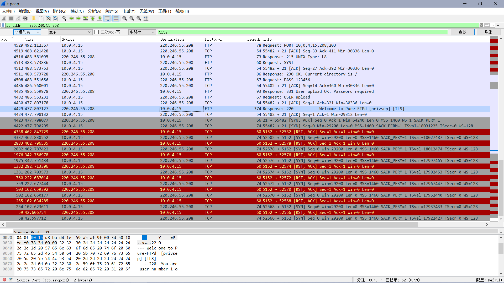This screenshot has width=504, height=283.
Task: Select packet 4529 Request: PORT row
Action: 245,45
